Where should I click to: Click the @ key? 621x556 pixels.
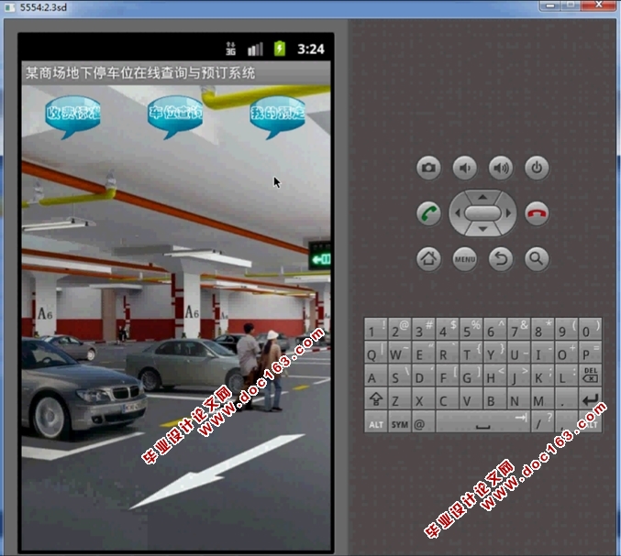click(424, 421)
